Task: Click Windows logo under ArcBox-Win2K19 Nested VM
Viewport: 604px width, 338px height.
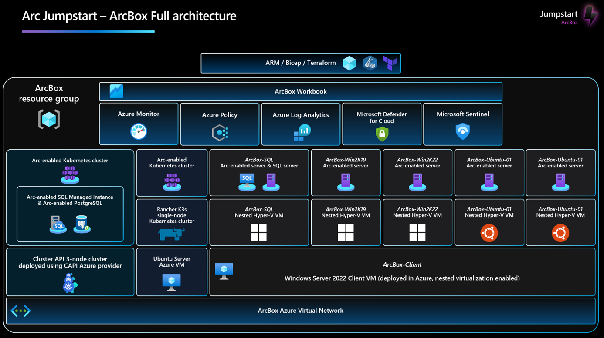Action: pos(346,232)
